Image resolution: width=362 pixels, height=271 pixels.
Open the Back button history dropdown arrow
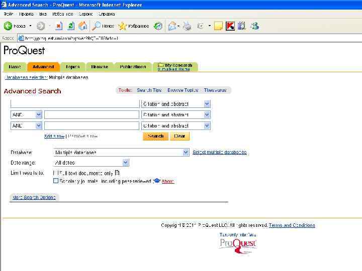(30, 26)
